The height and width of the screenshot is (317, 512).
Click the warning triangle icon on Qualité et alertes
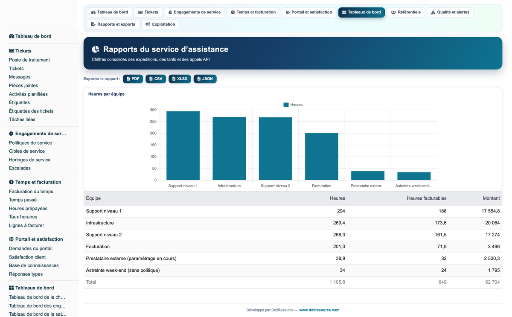[x=433, y=12]
